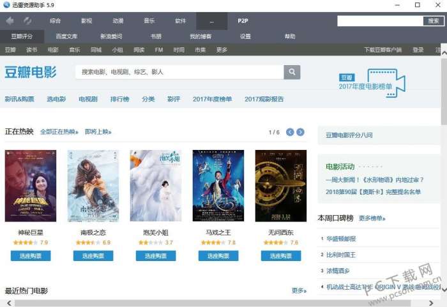The height and width of the screenshot is (307, 447).
Task: Click the 豆瓣电影 logo
Action: (31, 72)
